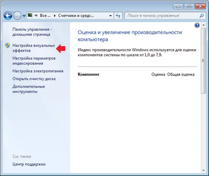Click 'Открыть очистку диска' link
This screenshot has width=209, height=176.
tap(34, 79)
